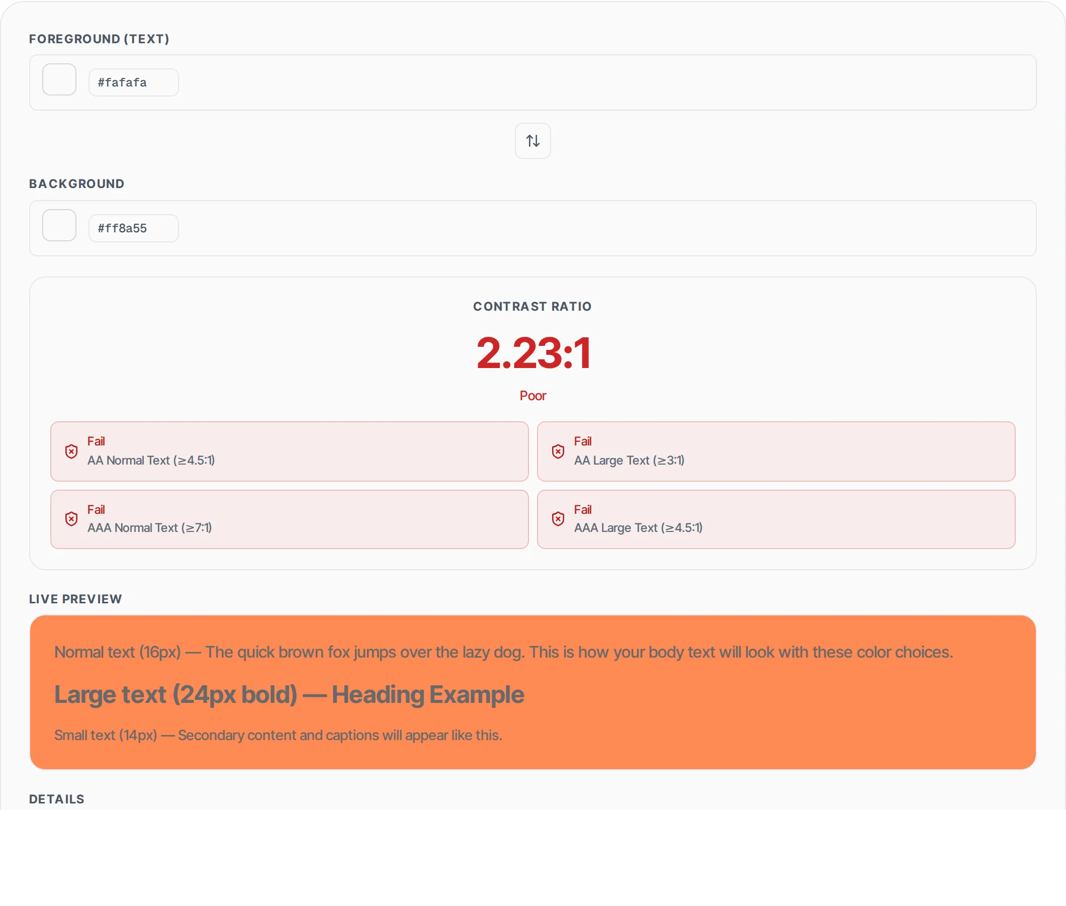Click the AAA Normal Text fail shield icon
The height and width of the screenshot is (906, 1066).
(71, 519)
